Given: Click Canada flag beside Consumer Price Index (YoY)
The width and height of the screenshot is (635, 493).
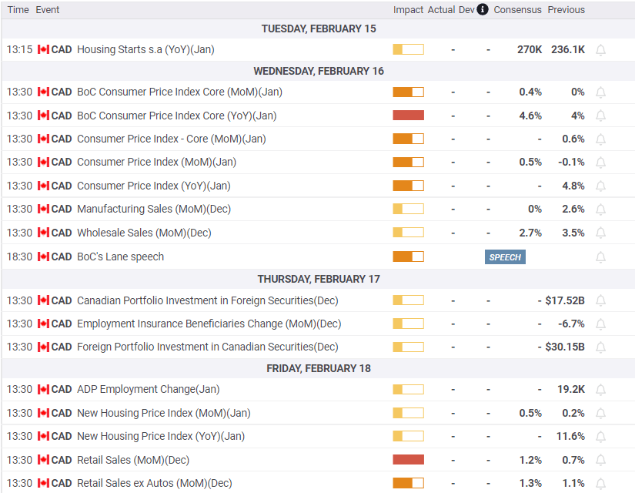Looking at the screenshot, I should click(43, 186).
